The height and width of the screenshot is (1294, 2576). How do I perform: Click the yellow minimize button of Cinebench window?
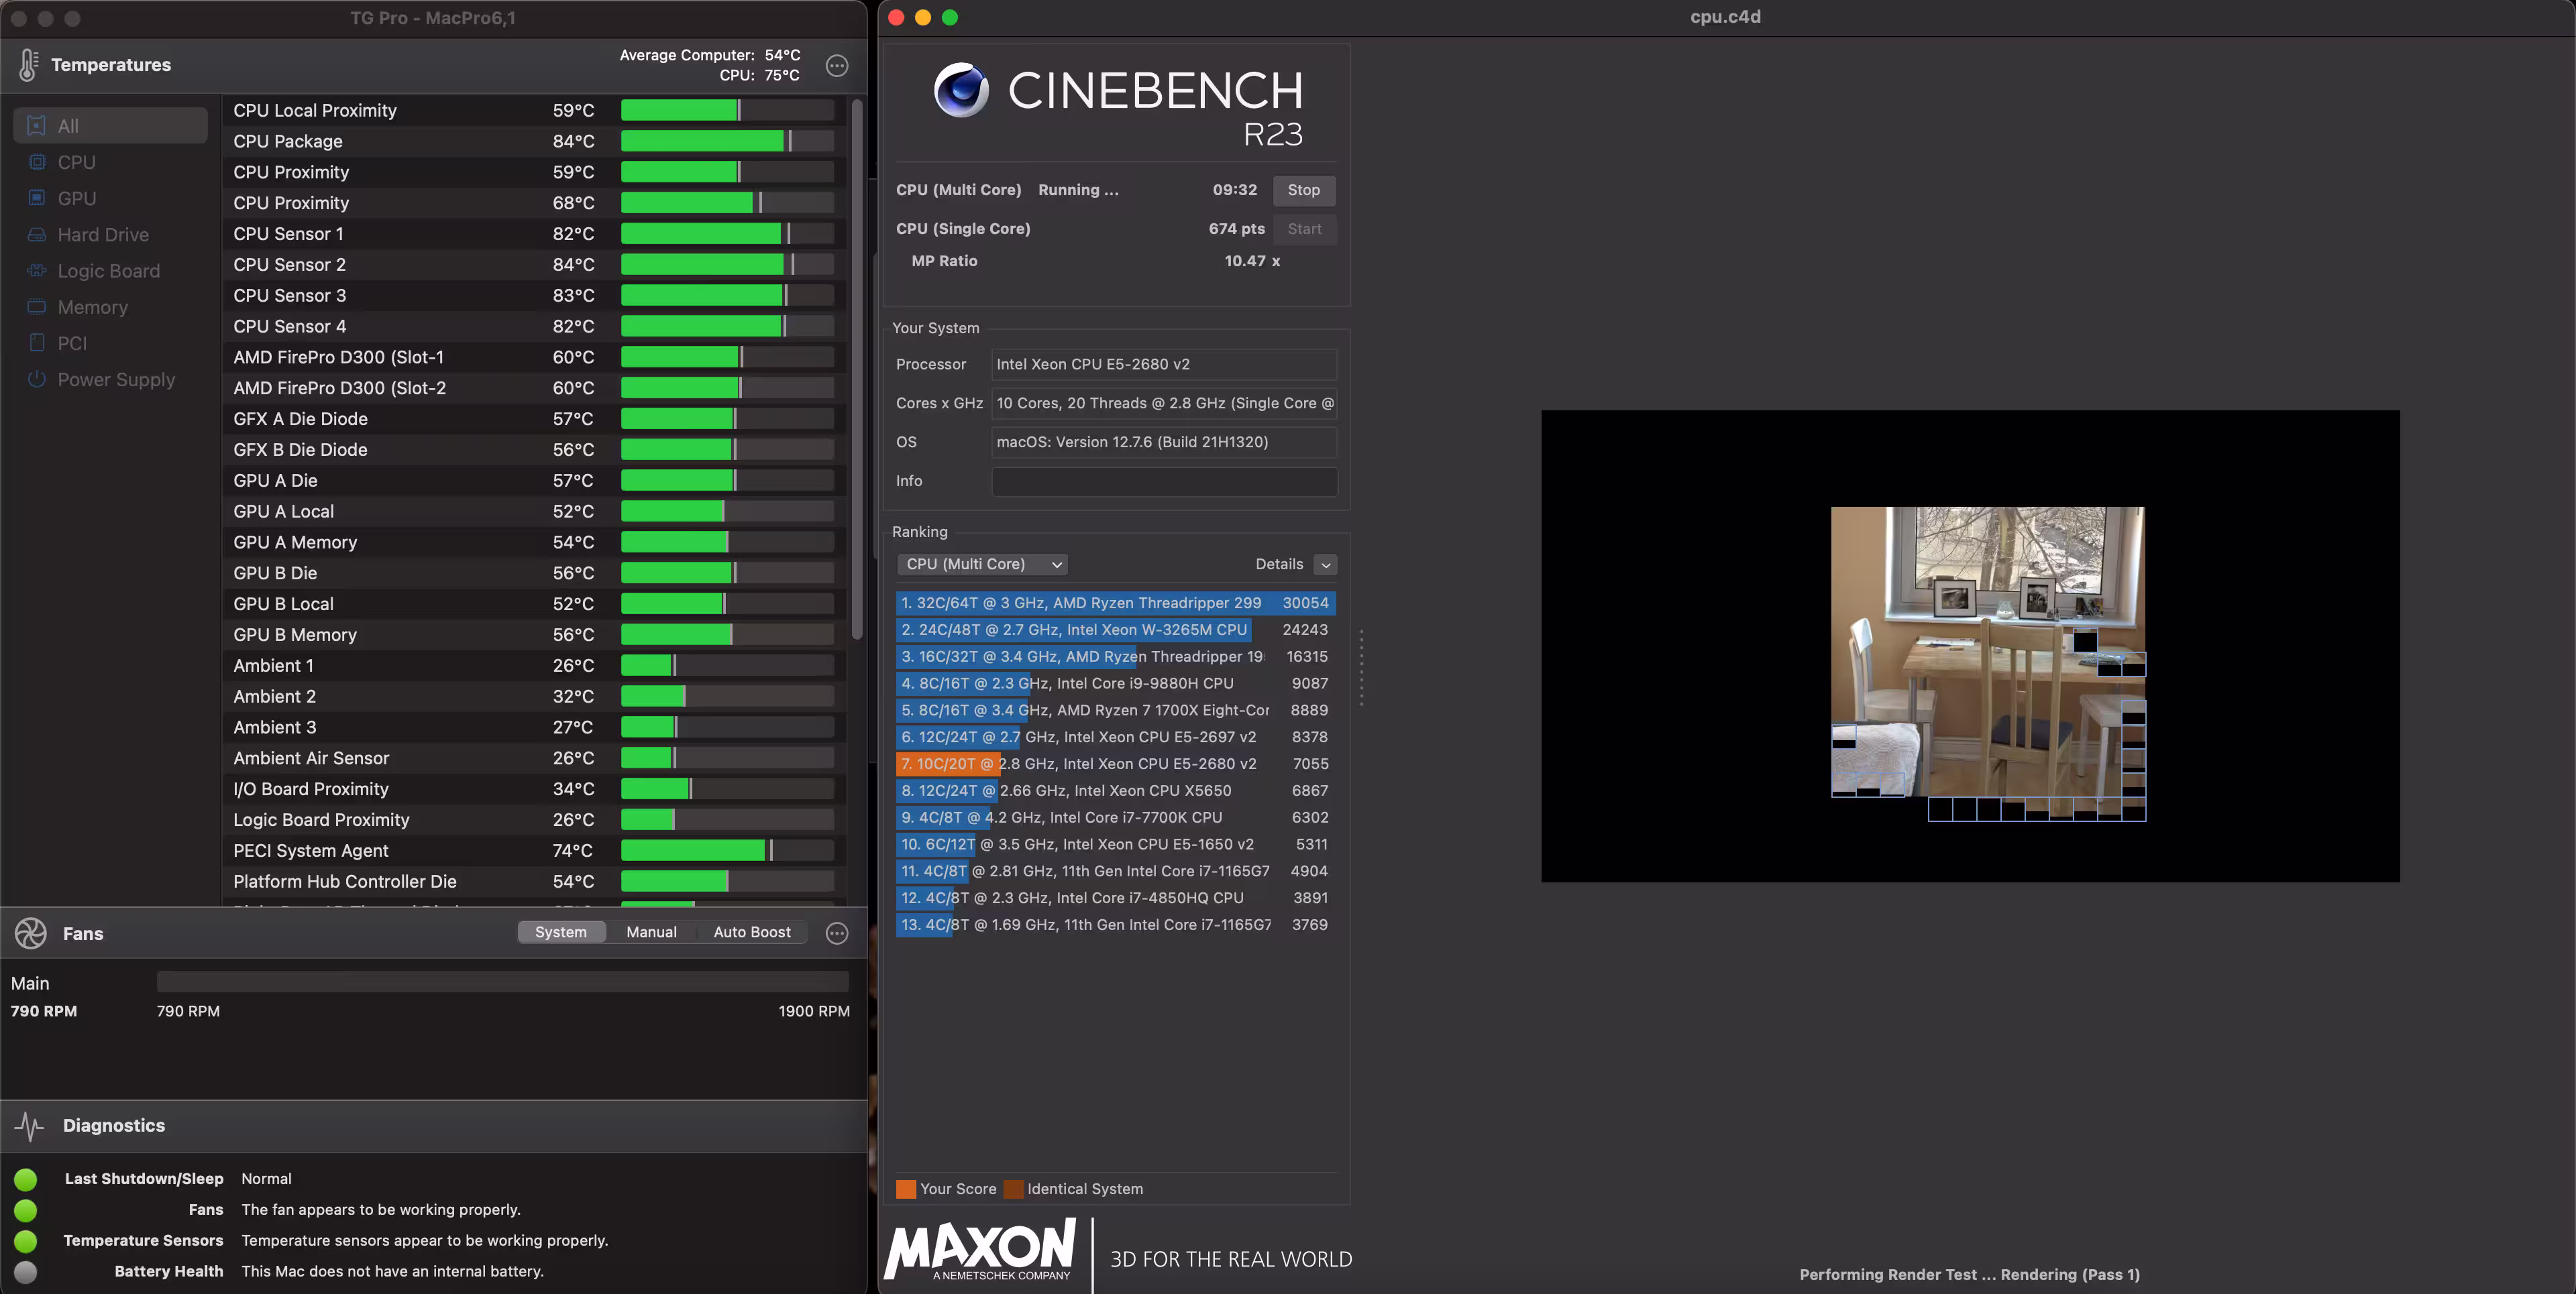tap(923, 17)
